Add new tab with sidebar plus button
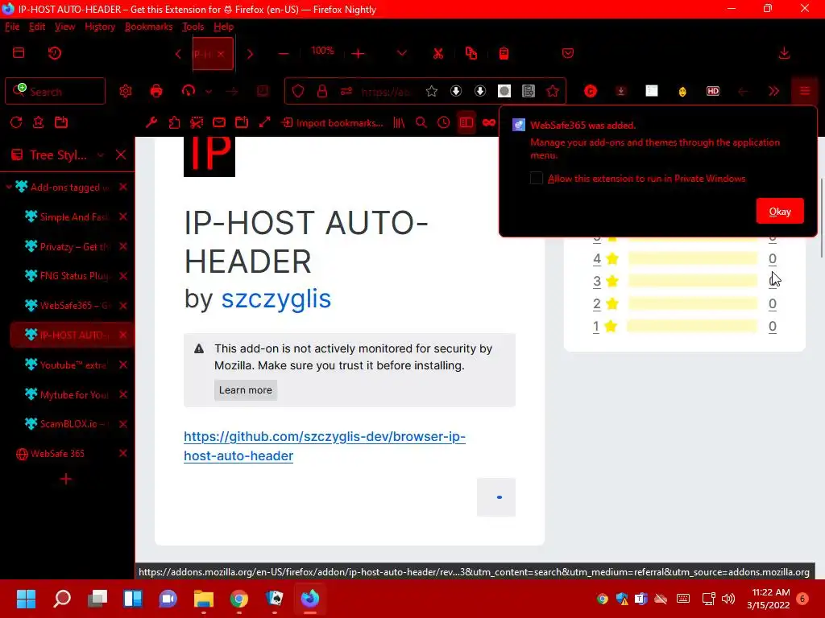 (x=66, y=480)
